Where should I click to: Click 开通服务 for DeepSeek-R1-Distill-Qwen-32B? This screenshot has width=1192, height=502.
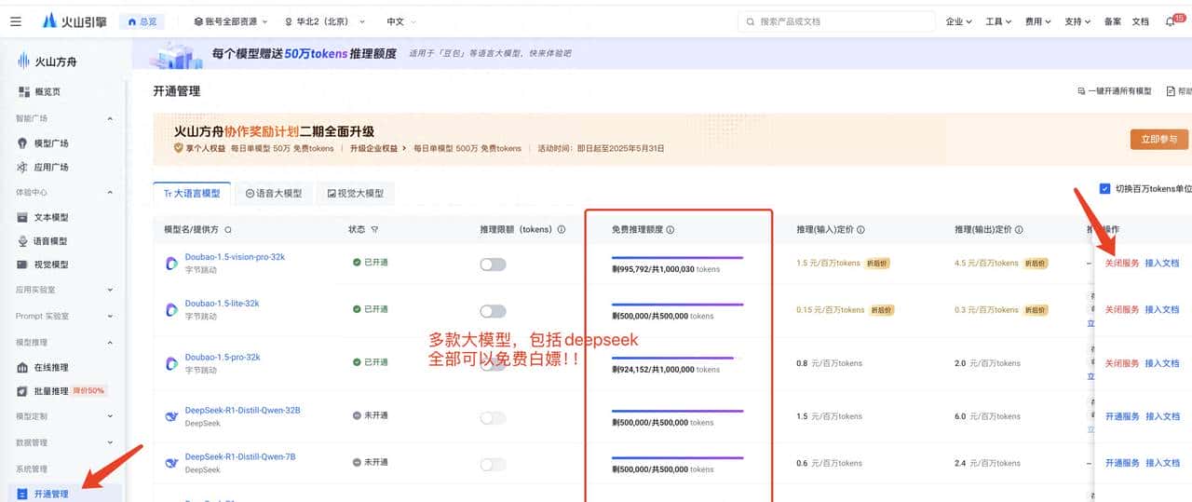[1122, 416]
